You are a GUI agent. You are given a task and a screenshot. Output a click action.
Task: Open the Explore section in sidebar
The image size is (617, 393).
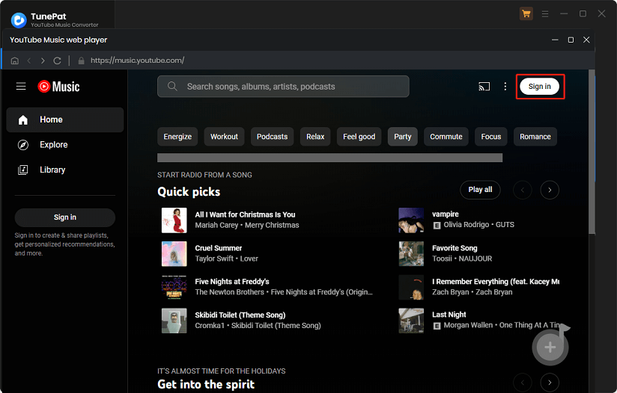click(x=65, y=145)
